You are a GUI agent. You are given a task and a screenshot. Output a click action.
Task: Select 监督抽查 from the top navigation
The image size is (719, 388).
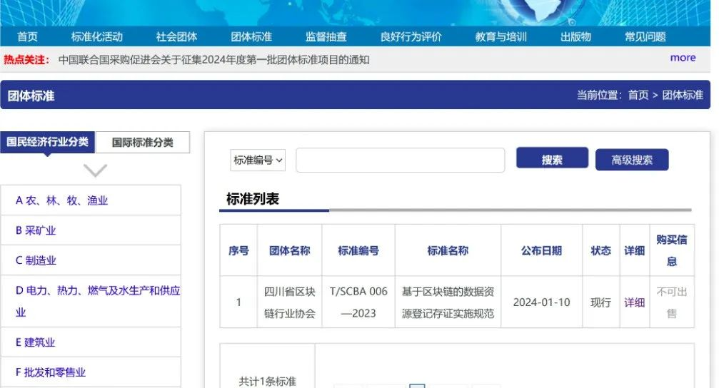pos(326,37)
